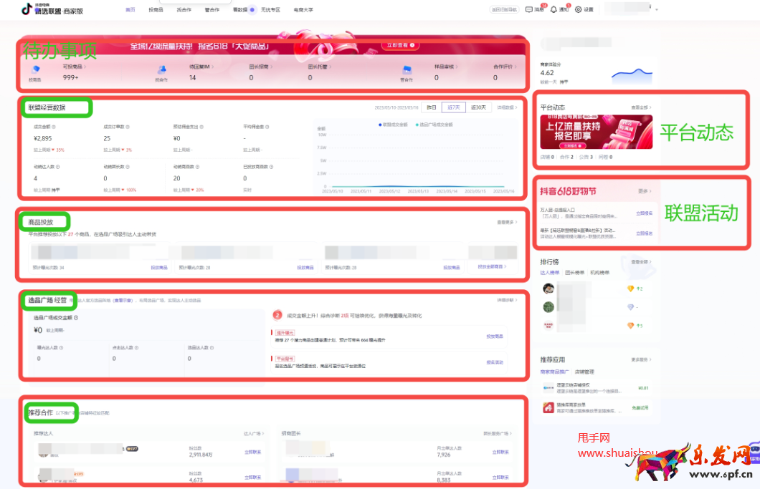The image size is (760, 489).
Task: Switch to 店铺管理 tab in 推荐应用
Action: (584, 372)
